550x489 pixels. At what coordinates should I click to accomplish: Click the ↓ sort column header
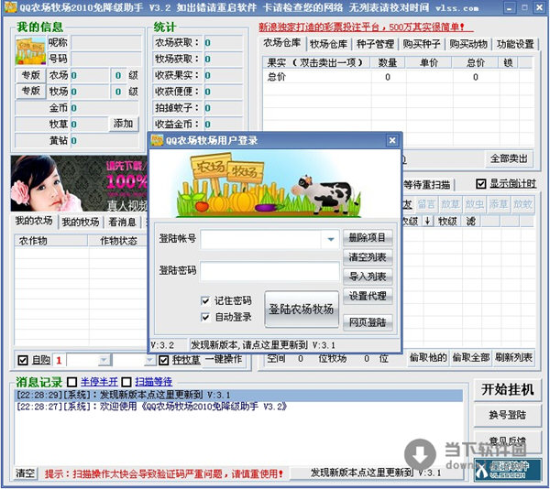coord(427,221)
